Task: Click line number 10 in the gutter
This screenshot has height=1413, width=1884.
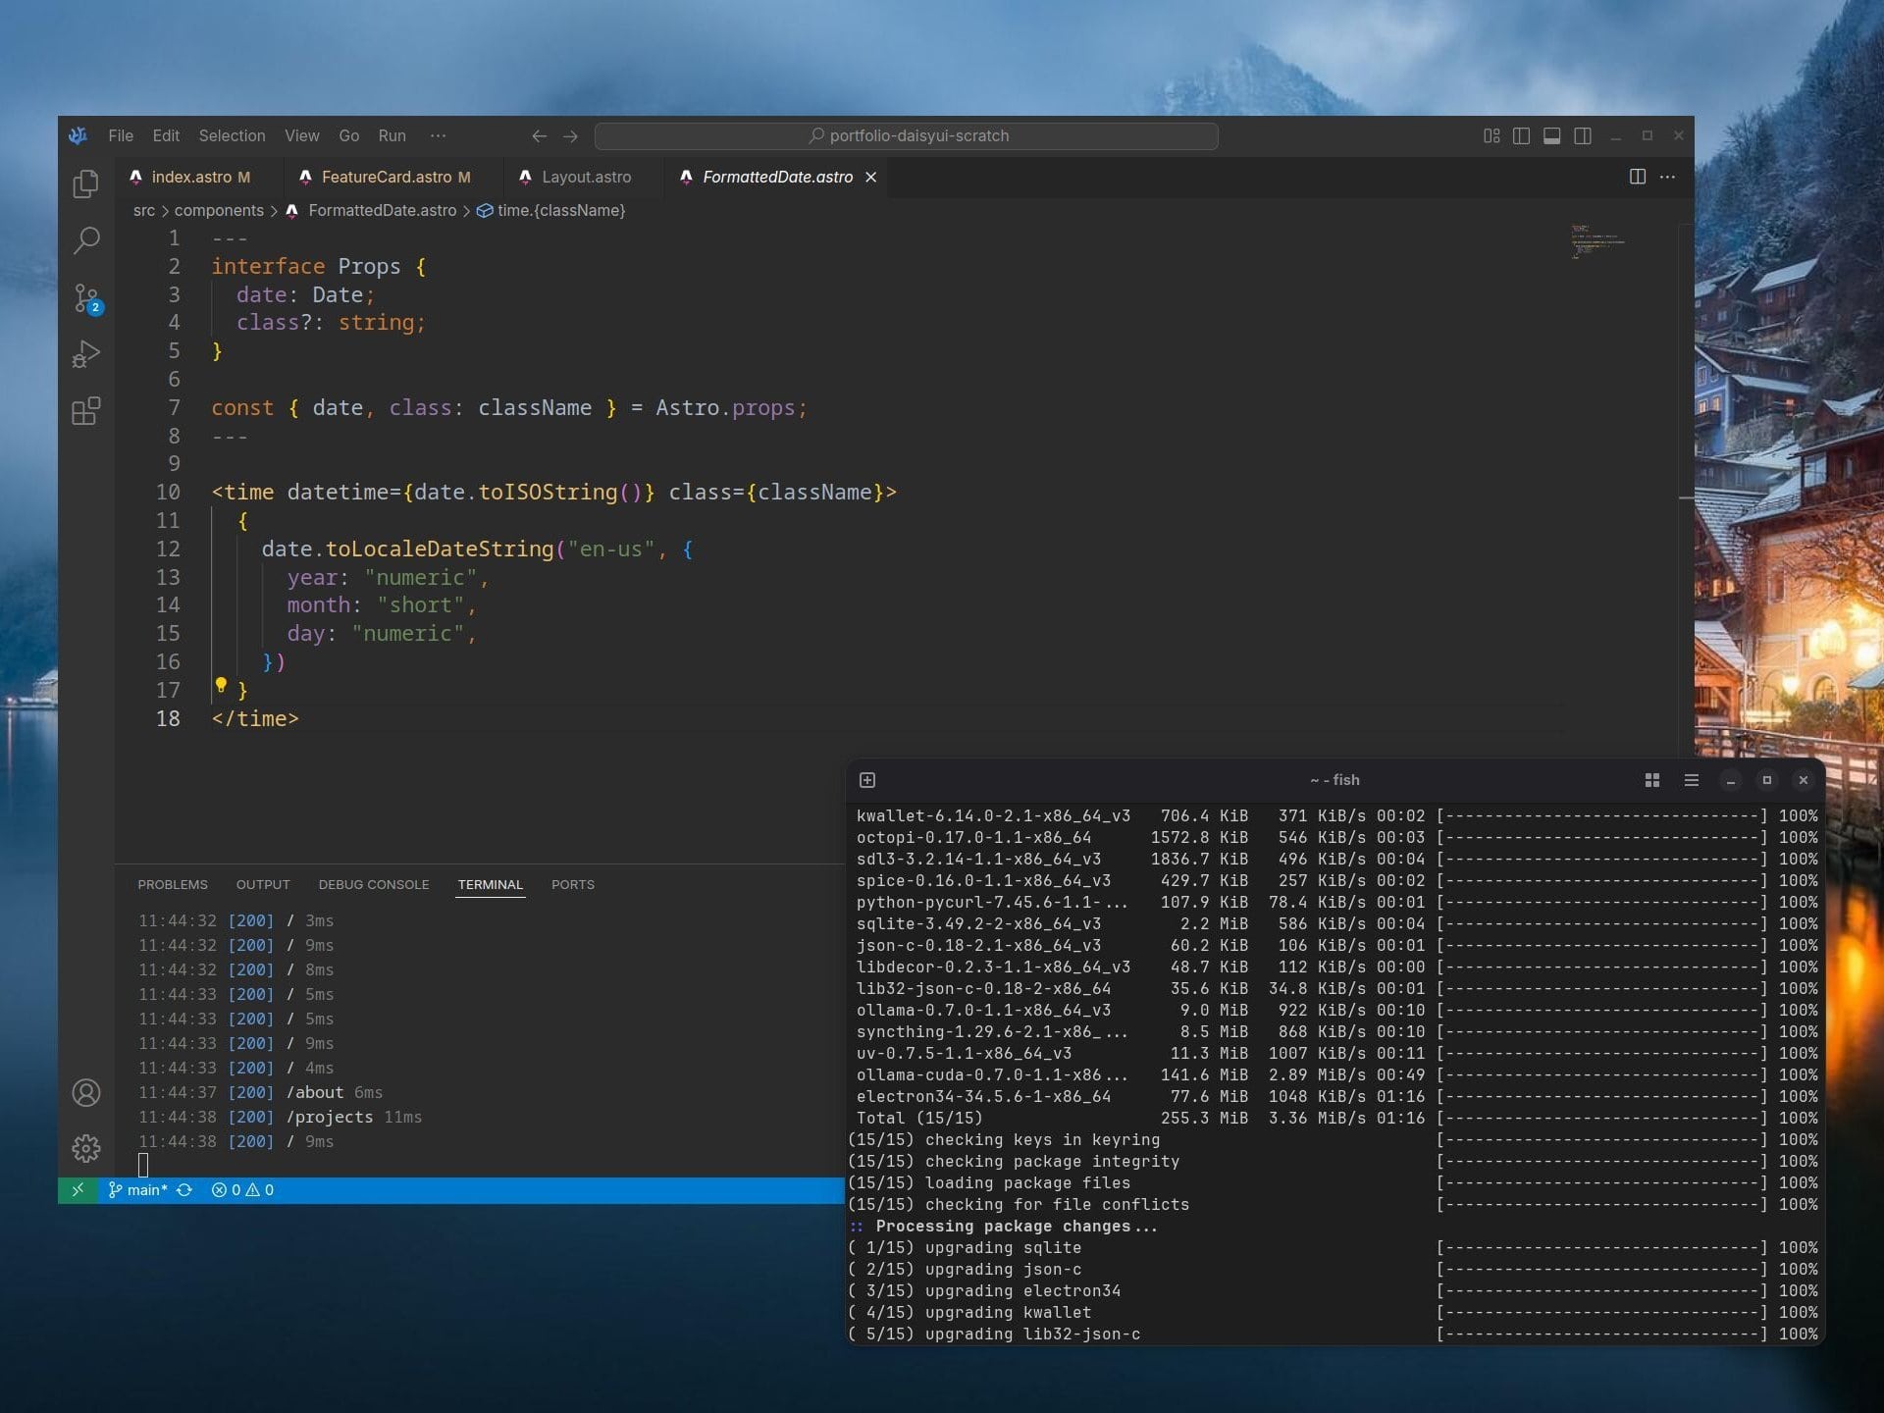Action: click(168, 492)
